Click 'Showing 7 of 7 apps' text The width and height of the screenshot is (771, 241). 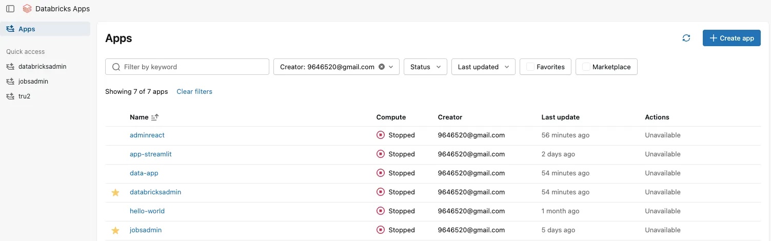[136, 92]
